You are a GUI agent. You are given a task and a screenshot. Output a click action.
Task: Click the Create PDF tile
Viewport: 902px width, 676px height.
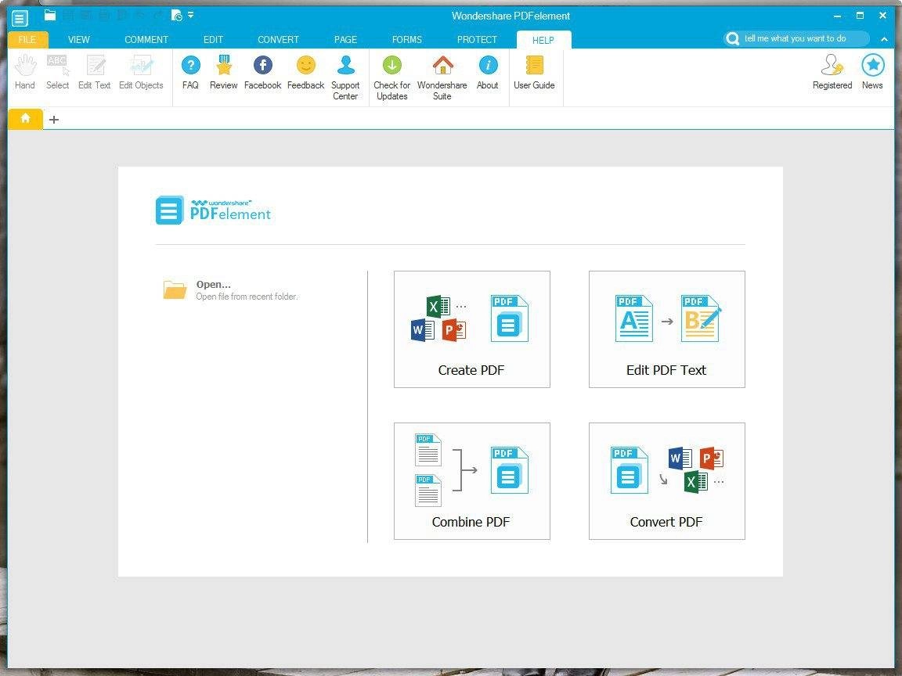point(471,329)
